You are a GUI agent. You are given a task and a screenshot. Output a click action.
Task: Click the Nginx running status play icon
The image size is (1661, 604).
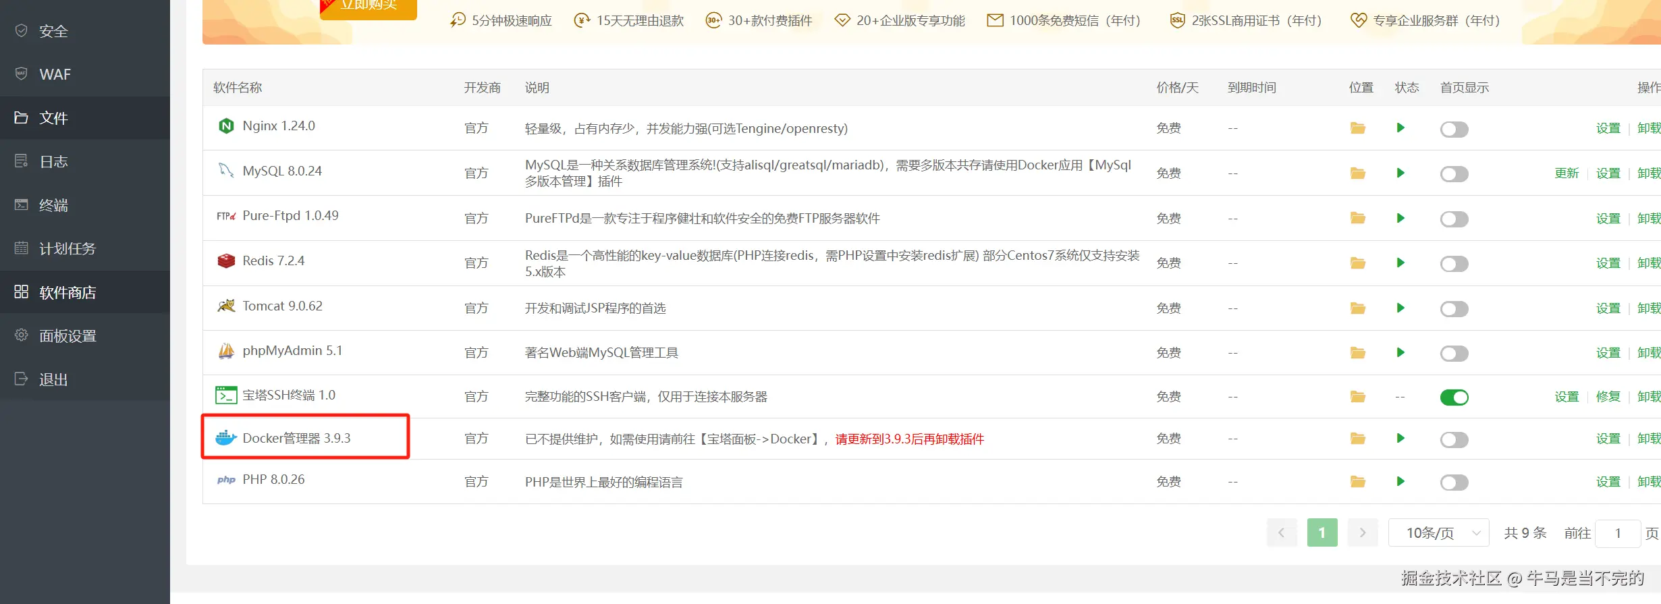click(x=1400, y=128)
